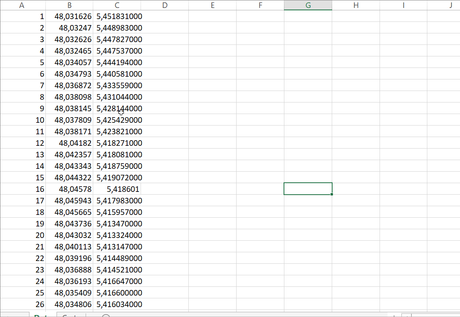Click cell containing 5,413324000
The image size is (460, 317).
(x=117, y=235)
